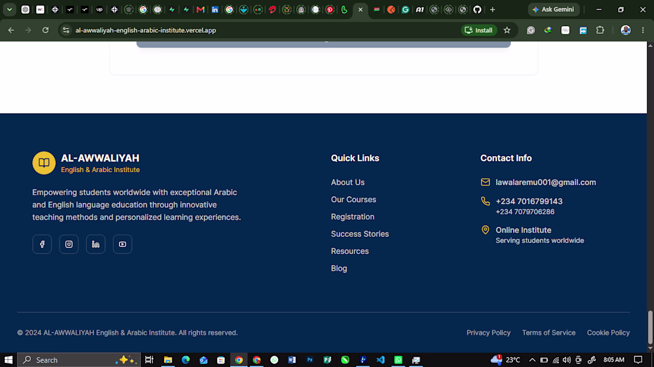Open the Instagram social icon
Image resolution: width=654 pixels, height=367 pixels.
[69, 244]
